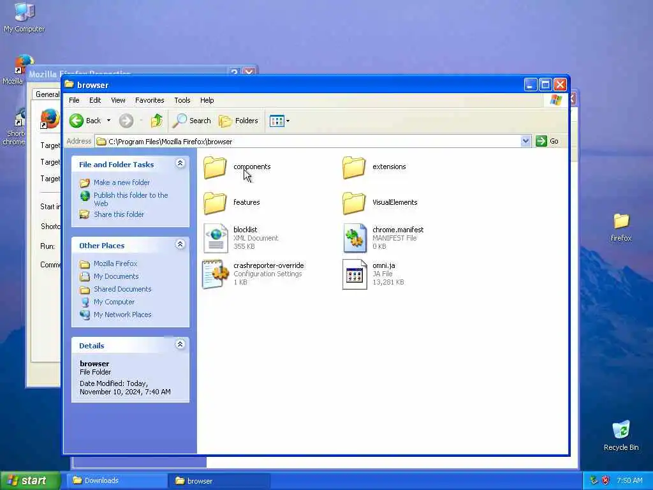Select the General tab in Properties window
The image size is (653, 490).
47,94
